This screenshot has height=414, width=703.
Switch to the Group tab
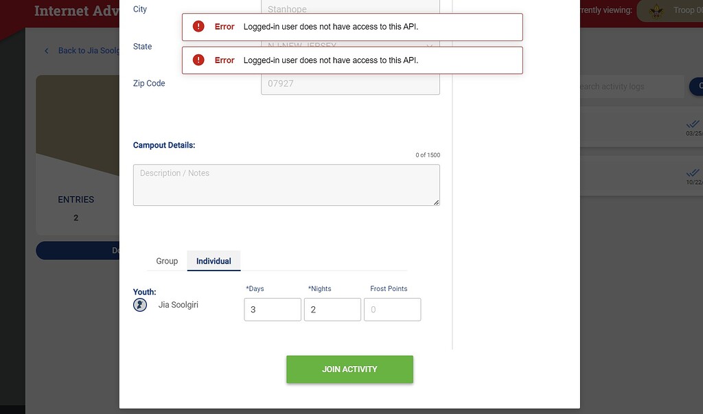167,261
